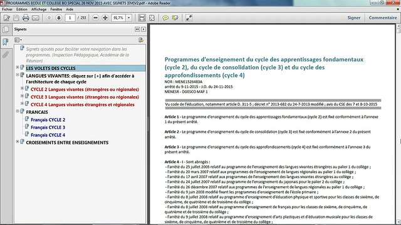The height and width of the screenshot is (225, 401).
Task: Open the Edition menu
Action: (22, 9)
